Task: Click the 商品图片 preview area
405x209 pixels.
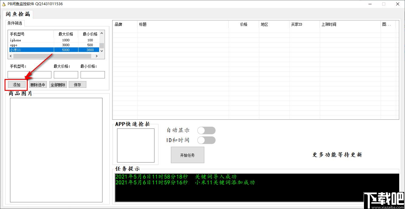Action: pos(56,150)
